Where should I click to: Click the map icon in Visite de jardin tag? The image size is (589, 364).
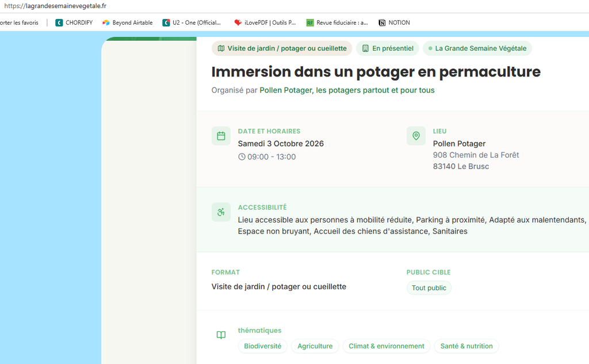(x=221, y=48)
